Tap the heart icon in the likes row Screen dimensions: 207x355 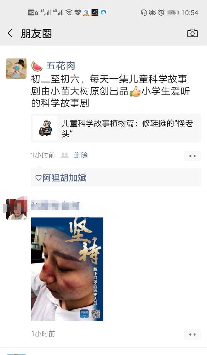pyautogui.click(x=39, y=178)
